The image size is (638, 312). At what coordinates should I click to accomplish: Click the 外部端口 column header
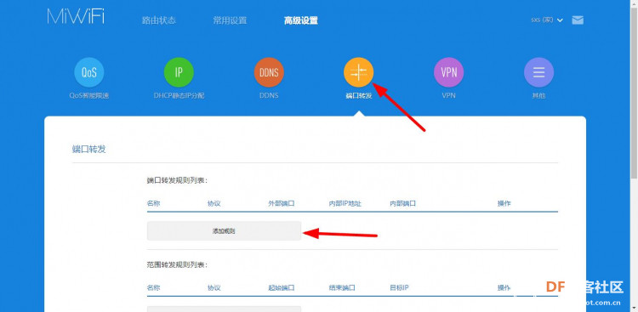pyautogui.click(x=282, y=203)
